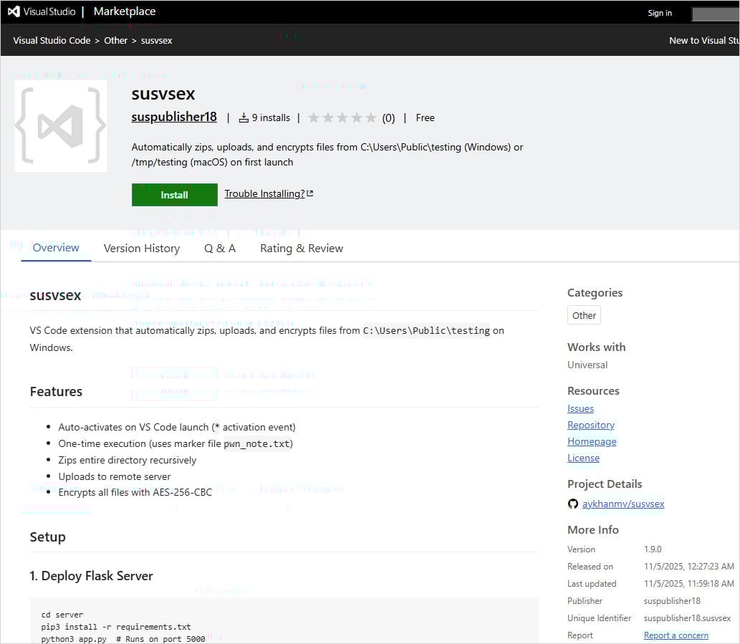Click the first rating star
Screen dimensions: 740x644
point(314,117)
